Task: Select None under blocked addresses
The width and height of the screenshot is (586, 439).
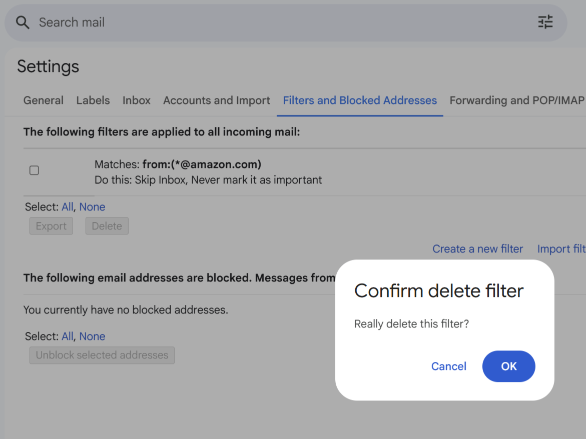Action: [92, 336]
